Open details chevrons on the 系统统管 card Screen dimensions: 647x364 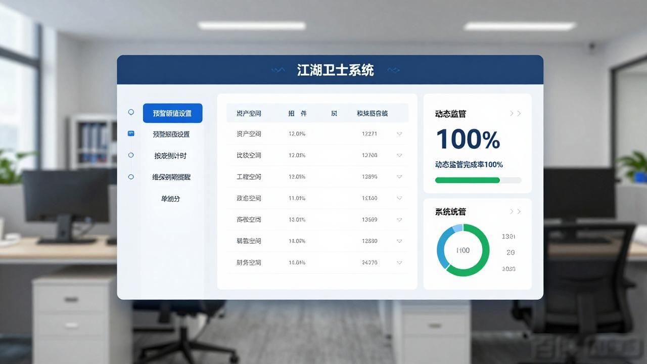click(x=515, y=211)
